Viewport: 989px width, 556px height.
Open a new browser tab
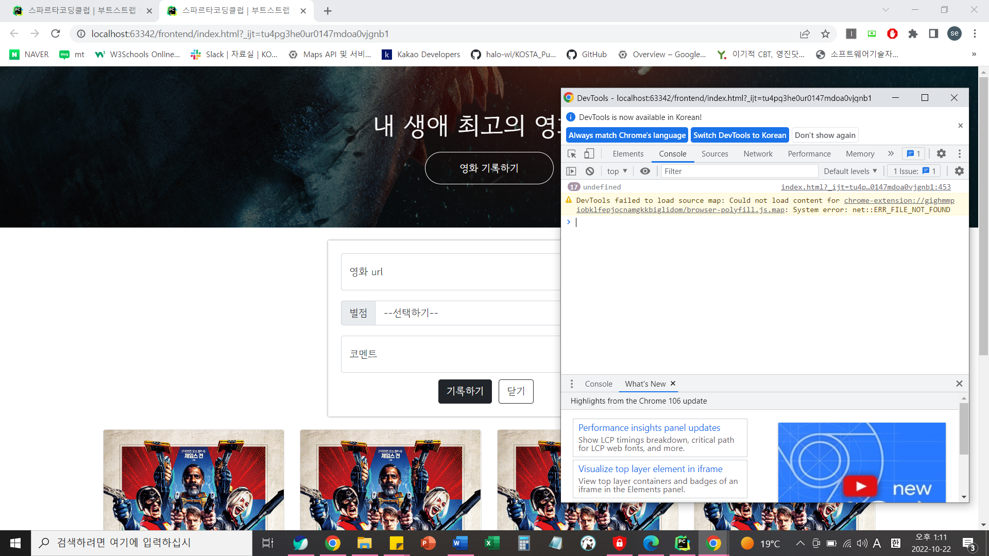coord(328,10)
